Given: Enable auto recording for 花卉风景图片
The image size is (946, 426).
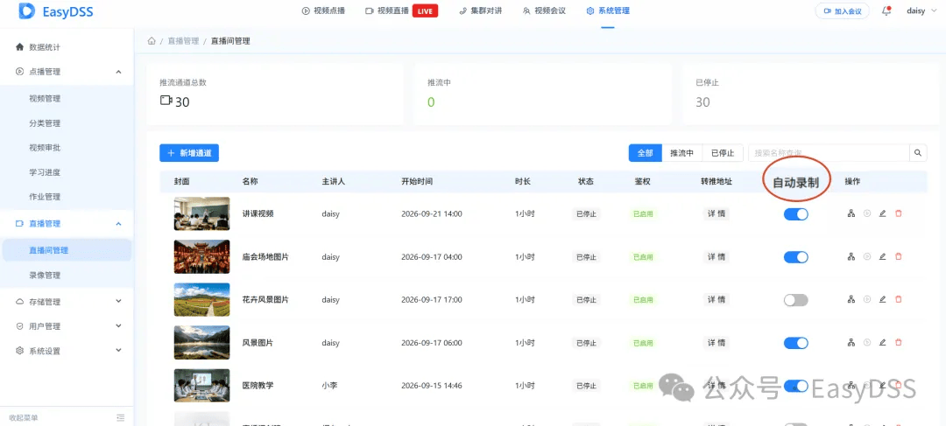Looking at the screenshot, I should click(795, 300).
